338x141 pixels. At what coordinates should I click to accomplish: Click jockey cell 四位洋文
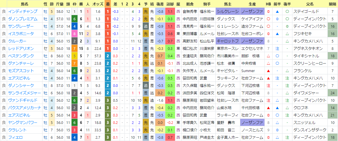(x=207, y=93)
